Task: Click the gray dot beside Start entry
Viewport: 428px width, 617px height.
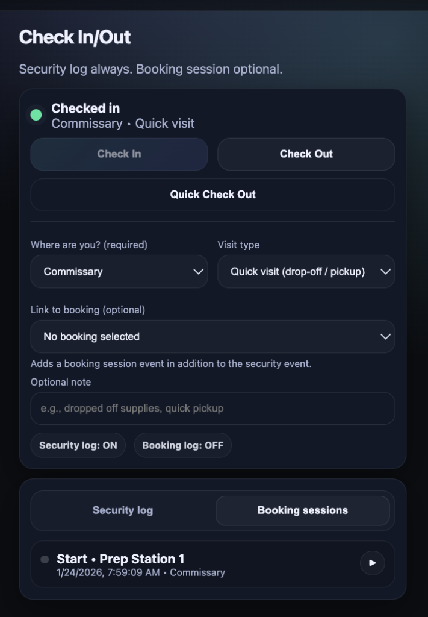Action: (x=45, y=559)
